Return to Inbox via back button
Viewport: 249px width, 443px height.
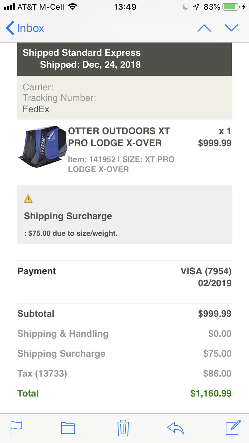(x=25, y=28)
